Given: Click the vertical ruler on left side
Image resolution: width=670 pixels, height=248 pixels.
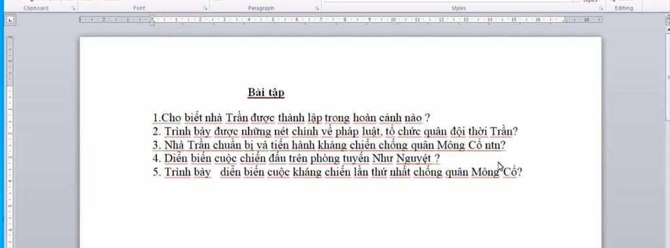Looking at the screenshot, I should coord(10,142).
